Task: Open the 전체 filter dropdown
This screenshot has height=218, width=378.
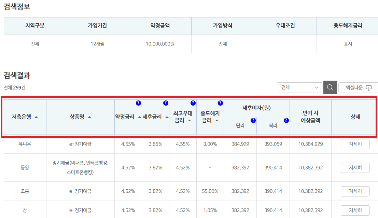Action: coord(299,87)
